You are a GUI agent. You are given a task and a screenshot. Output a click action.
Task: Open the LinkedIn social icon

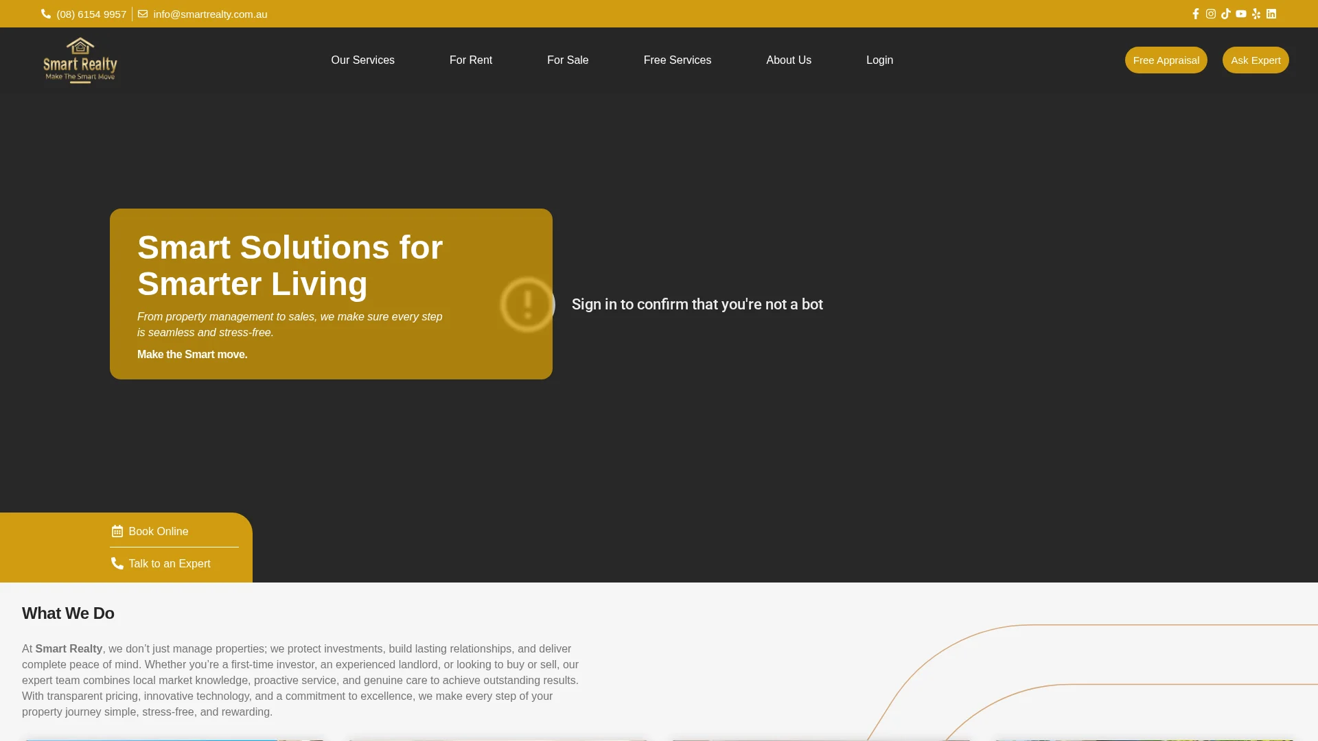tap(1271, 14)
